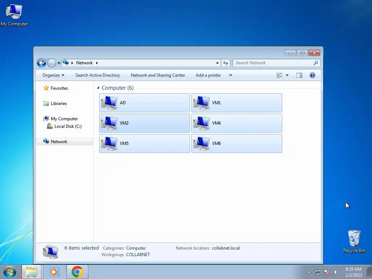Click Add a printer
This screenshot has height=279, width=372.
pos(208,75)
